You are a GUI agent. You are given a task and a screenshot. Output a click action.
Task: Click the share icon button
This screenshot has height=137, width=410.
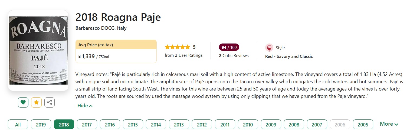[50, 102]
